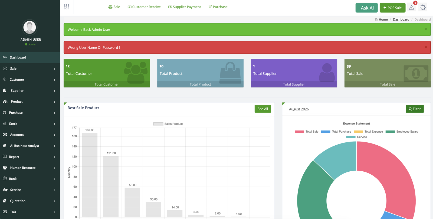Click the banknote icon on Total Sale card

pyautogui.click(x=416, y=73)
